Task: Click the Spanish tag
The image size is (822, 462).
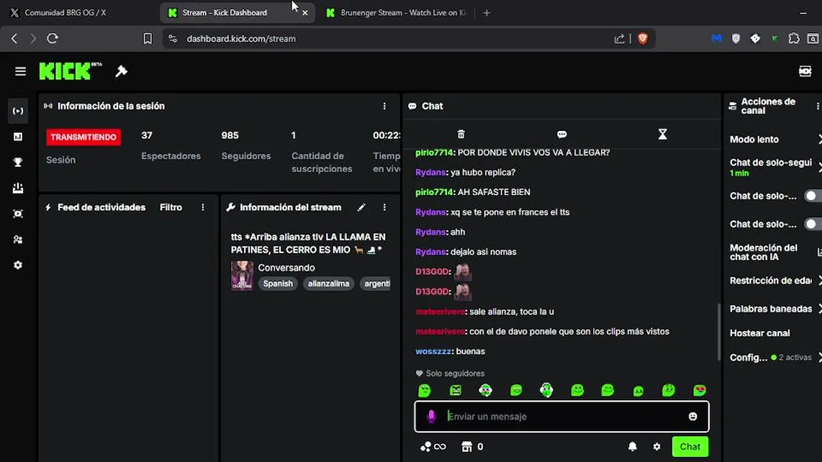Action: tap(277, 284)
